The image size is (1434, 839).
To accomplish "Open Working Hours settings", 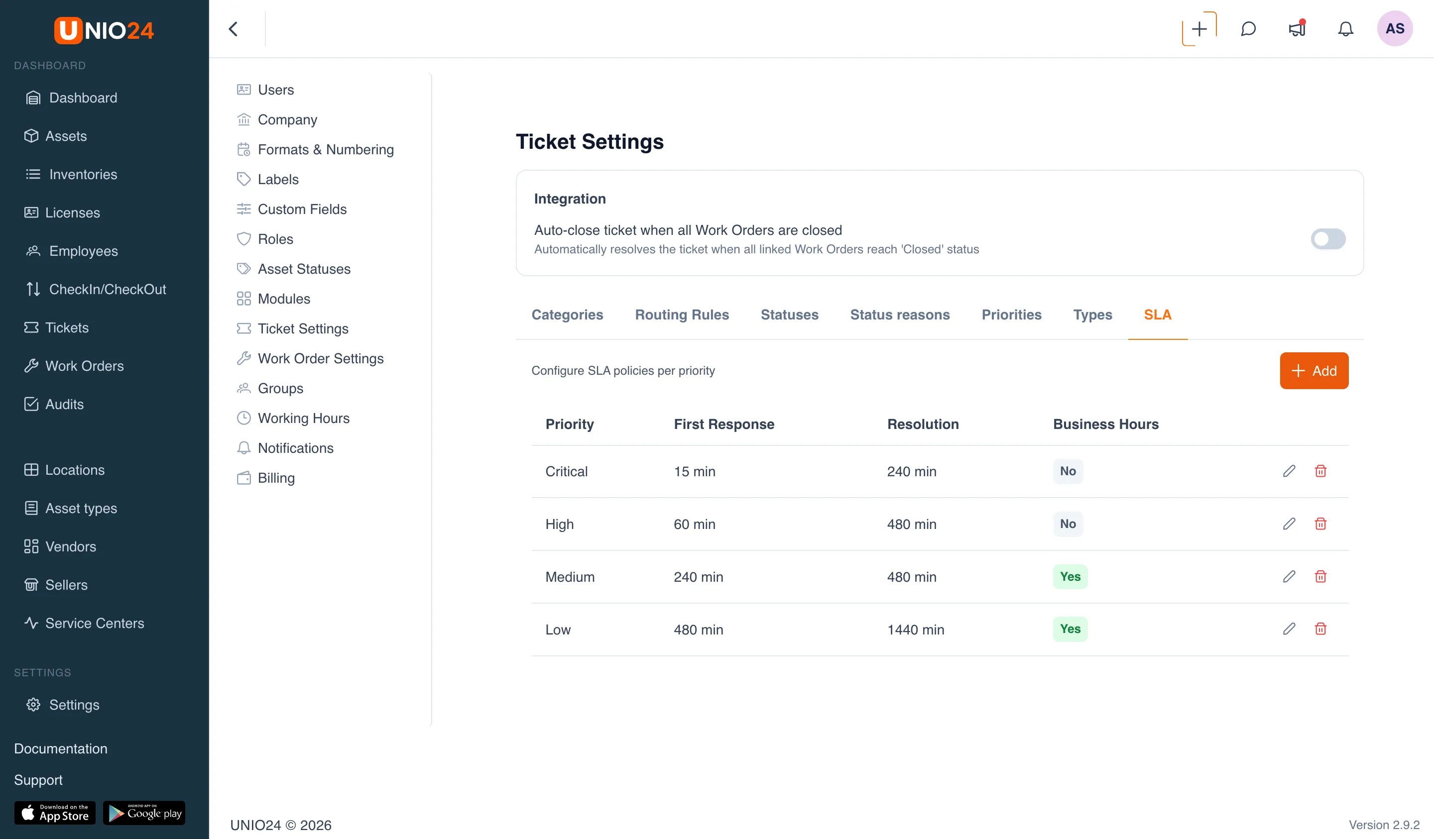I will (293, 418).
